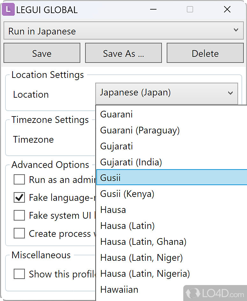
Task: Delete the current profile
Action: [205, 53]
